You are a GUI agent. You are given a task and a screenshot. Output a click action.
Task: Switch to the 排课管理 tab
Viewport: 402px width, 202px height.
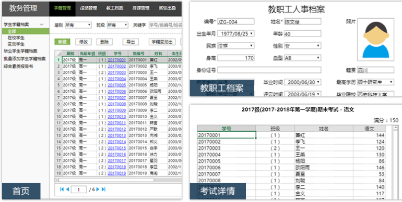[x=141, y=8]
